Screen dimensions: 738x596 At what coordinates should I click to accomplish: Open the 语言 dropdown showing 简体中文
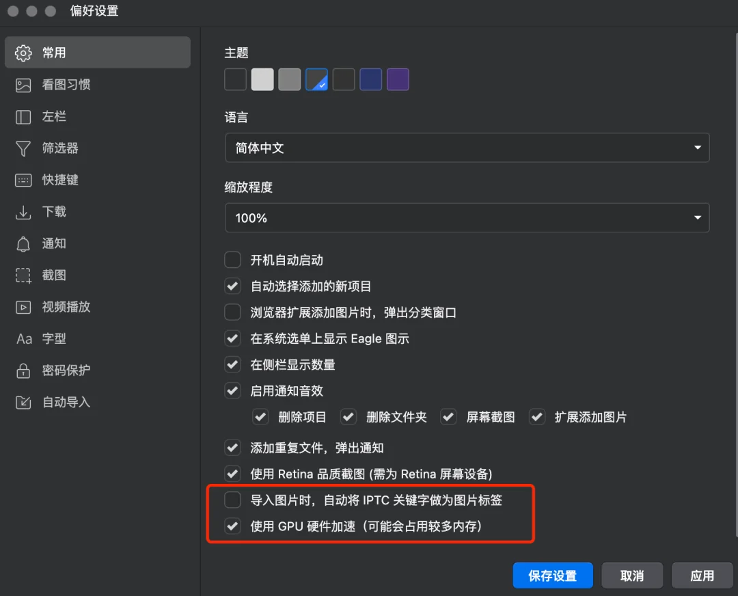click(x=467, y=148)
